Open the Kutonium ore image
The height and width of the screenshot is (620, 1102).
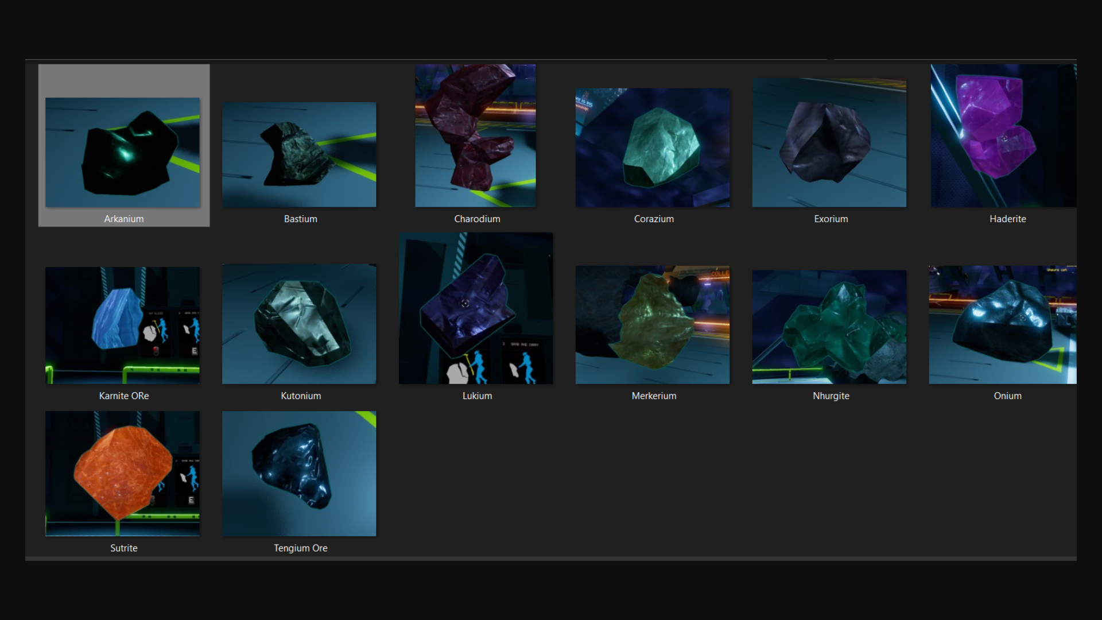(299, 324)
